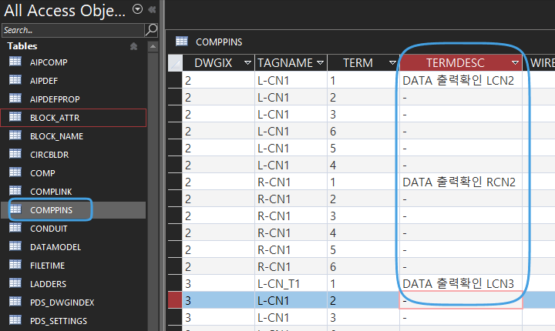
Task: Open the TERM column filter dropdown
Action: 392,63
